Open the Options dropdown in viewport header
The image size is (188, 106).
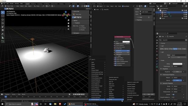coord(88,9)
